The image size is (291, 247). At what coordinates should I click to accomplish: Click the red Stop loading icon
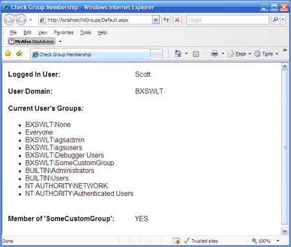point(177,20)
